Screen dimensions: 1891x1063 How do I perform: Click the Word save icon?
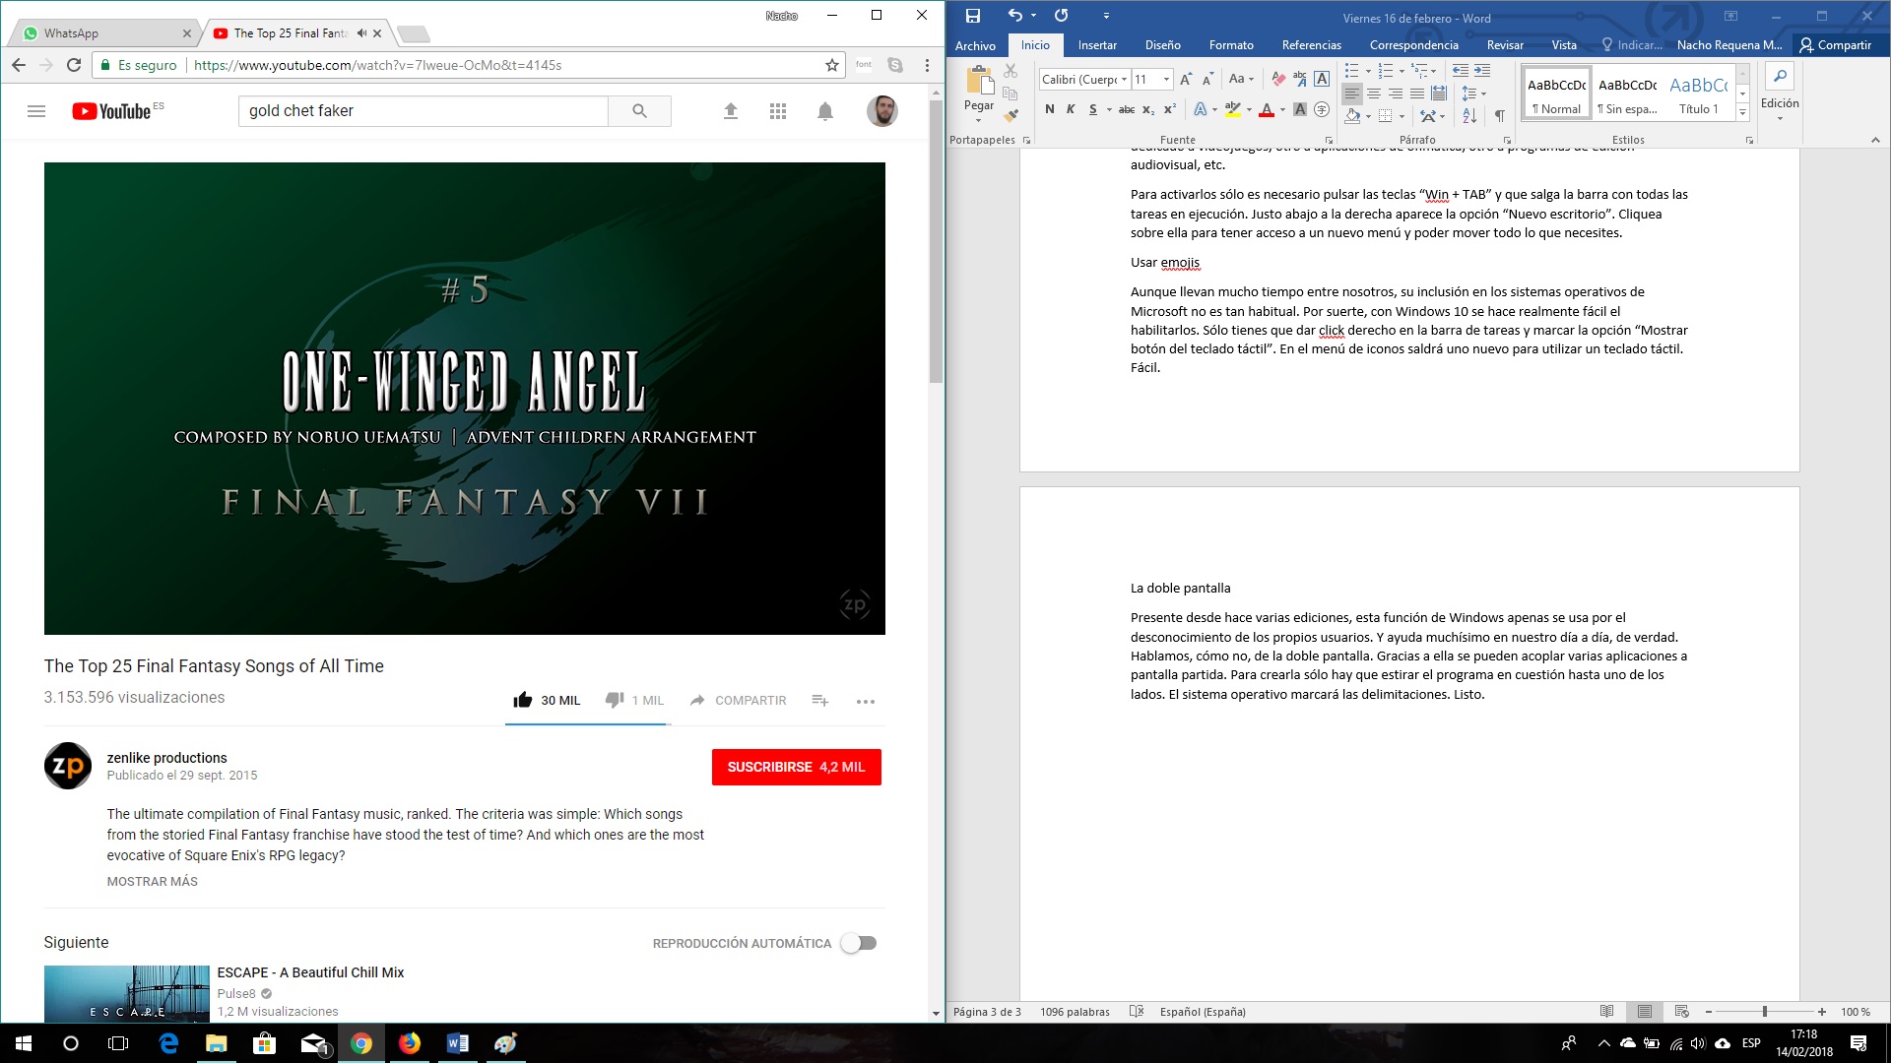pyautogui.click(x=973, y=16)
